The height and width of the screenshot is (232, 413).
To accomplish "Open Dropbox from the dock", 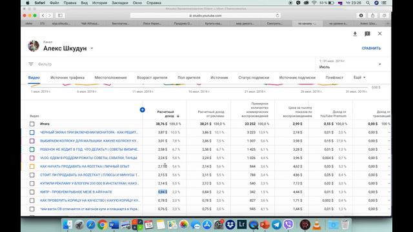I will click(x=230, y=225).
